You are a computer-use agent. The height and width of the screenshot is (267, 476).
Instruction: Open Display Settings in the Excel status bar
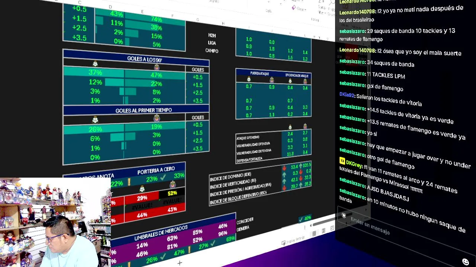click(293, 240)
